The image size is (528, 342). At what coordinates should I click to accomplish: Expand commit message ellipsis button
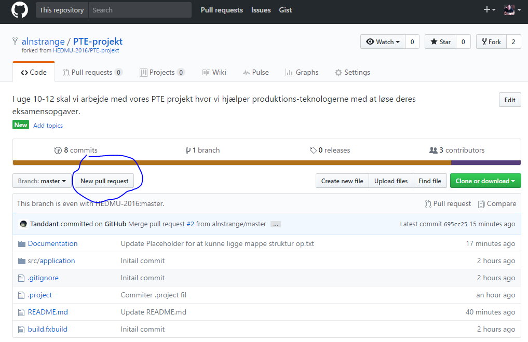point(276,224)
